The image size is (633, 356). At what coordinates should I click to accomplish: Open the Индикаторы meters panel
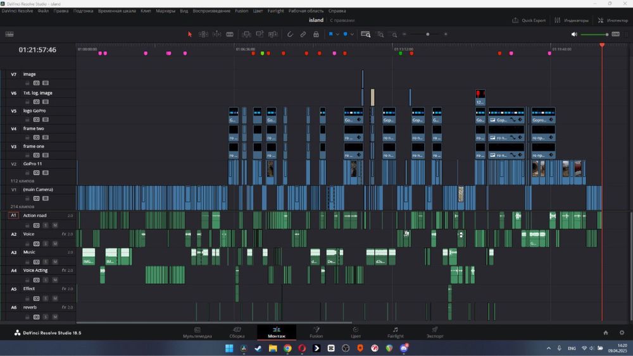pyautogui.click(x=571, y=20)
